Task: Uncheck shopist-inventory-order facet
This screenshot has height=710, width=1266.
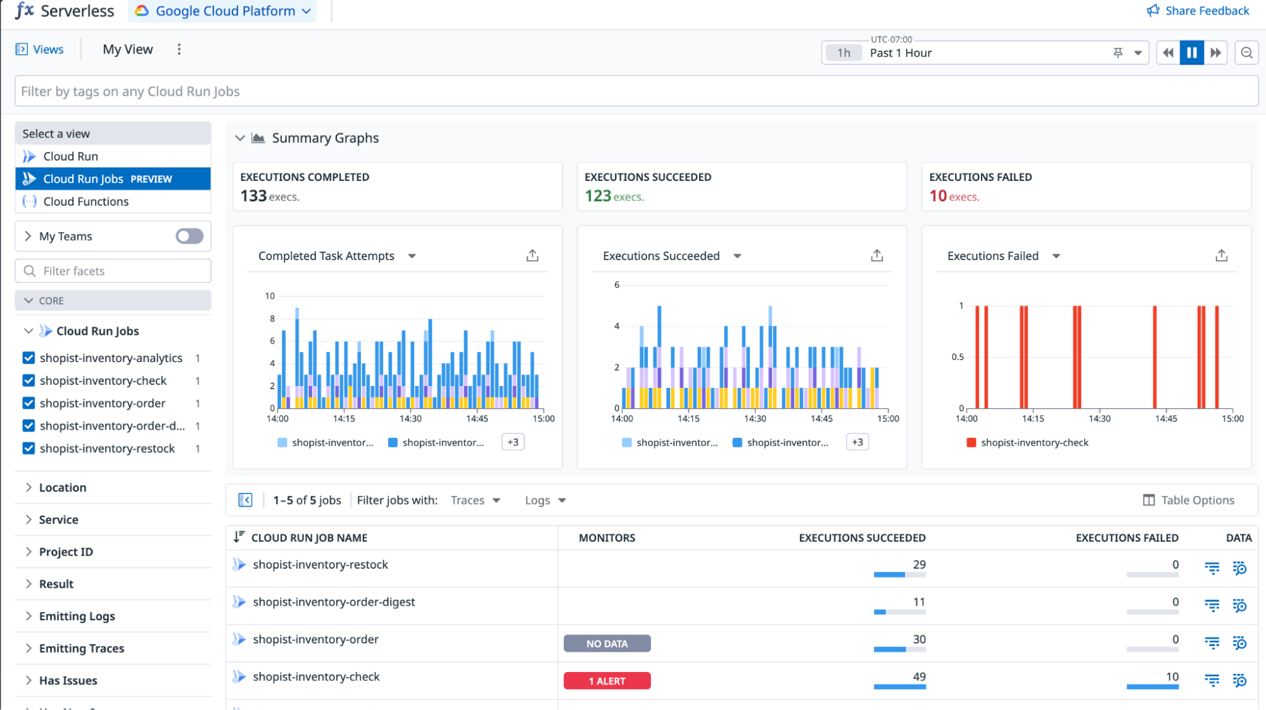Action: pos(28,403)
